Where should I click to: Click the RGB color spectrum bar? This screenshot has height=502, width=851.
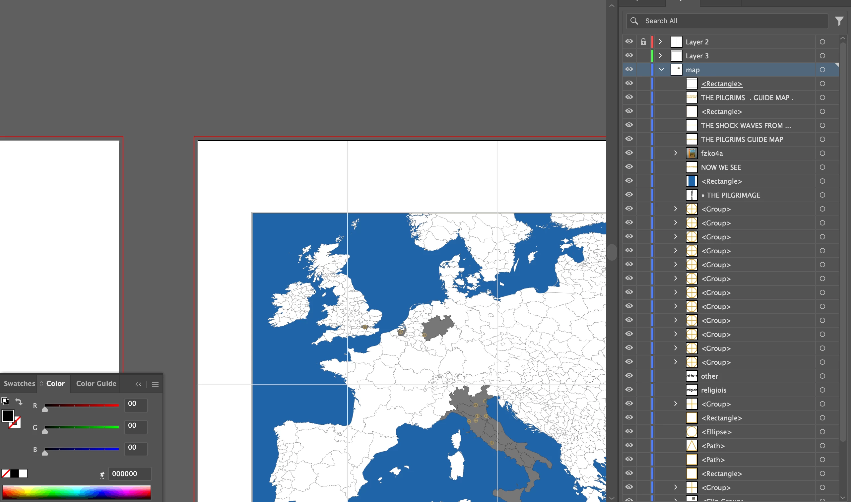[x=76, y=492]
